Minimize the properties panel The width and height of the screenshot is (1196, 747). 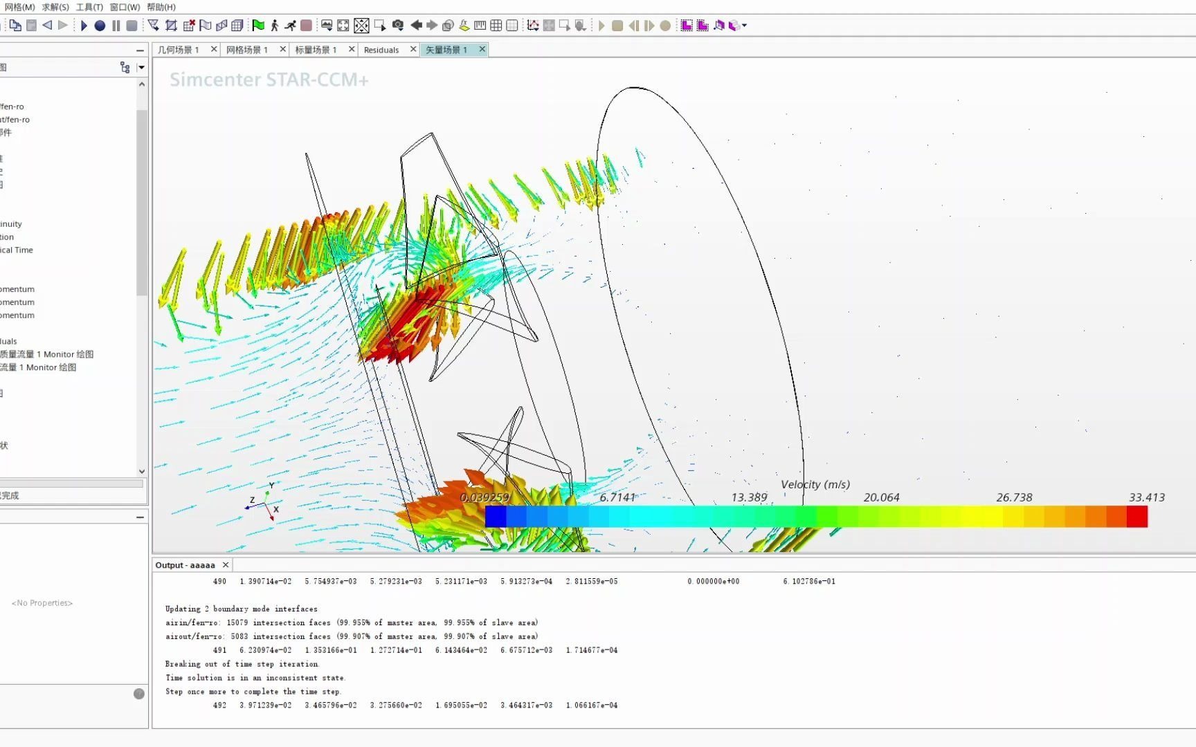pos(140,517)
